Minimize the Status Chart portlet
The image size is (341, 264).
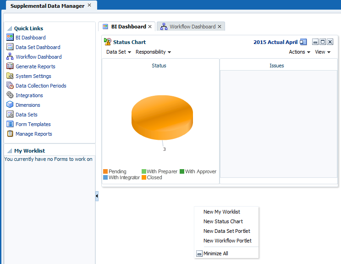click(315, 42)
